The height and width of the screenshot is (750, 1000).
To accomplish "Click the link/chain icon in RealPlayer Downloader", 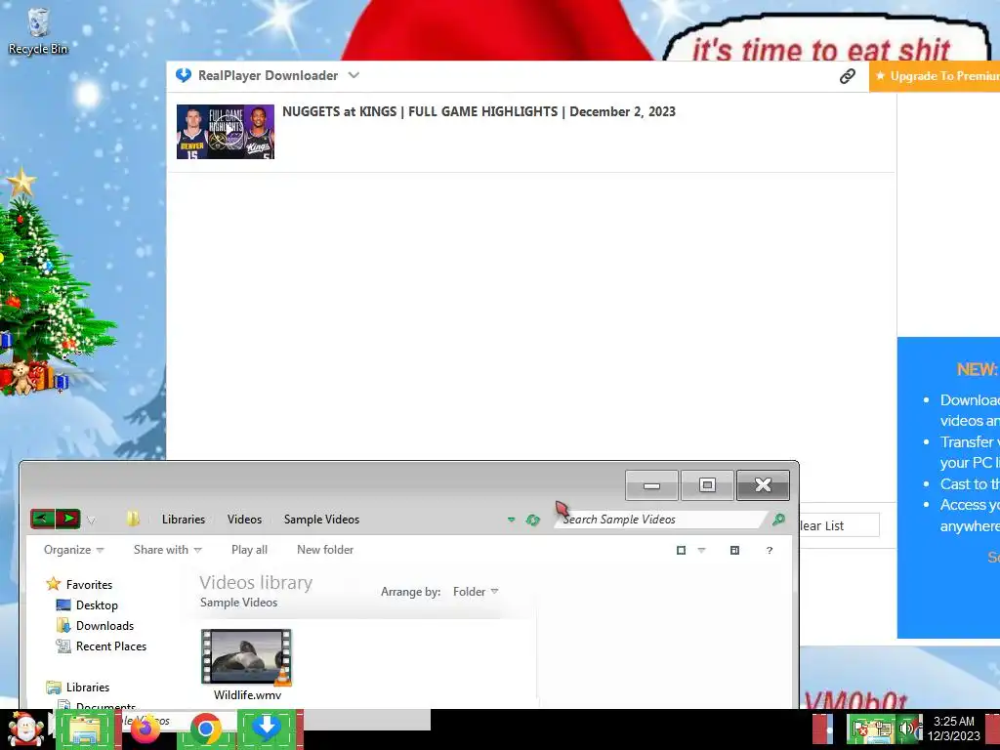I will tap(847, 76).
